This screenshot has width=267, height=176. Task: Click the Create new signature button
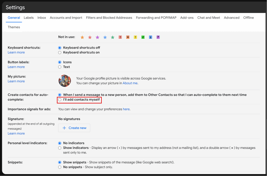tap(74, 128)
